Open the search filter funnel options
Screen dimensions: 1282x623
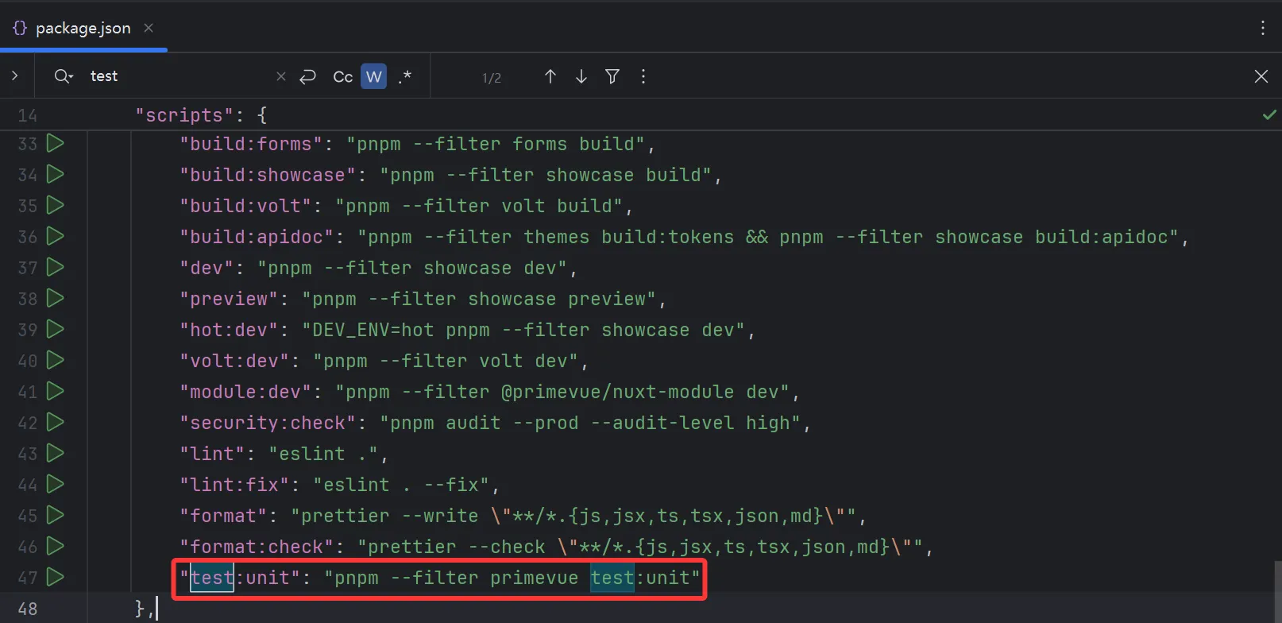point(612,76)
